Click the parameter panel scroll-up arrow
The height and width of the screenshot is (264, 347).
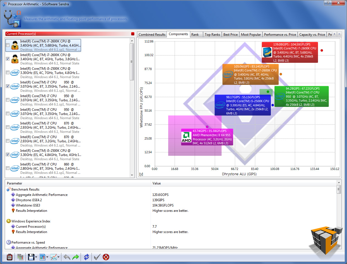pyautogui.click(x=339, y=183)
